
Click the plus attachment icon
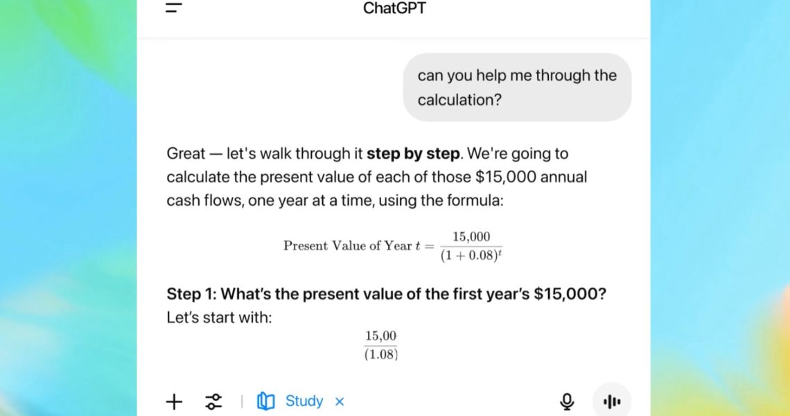[175, 402]
